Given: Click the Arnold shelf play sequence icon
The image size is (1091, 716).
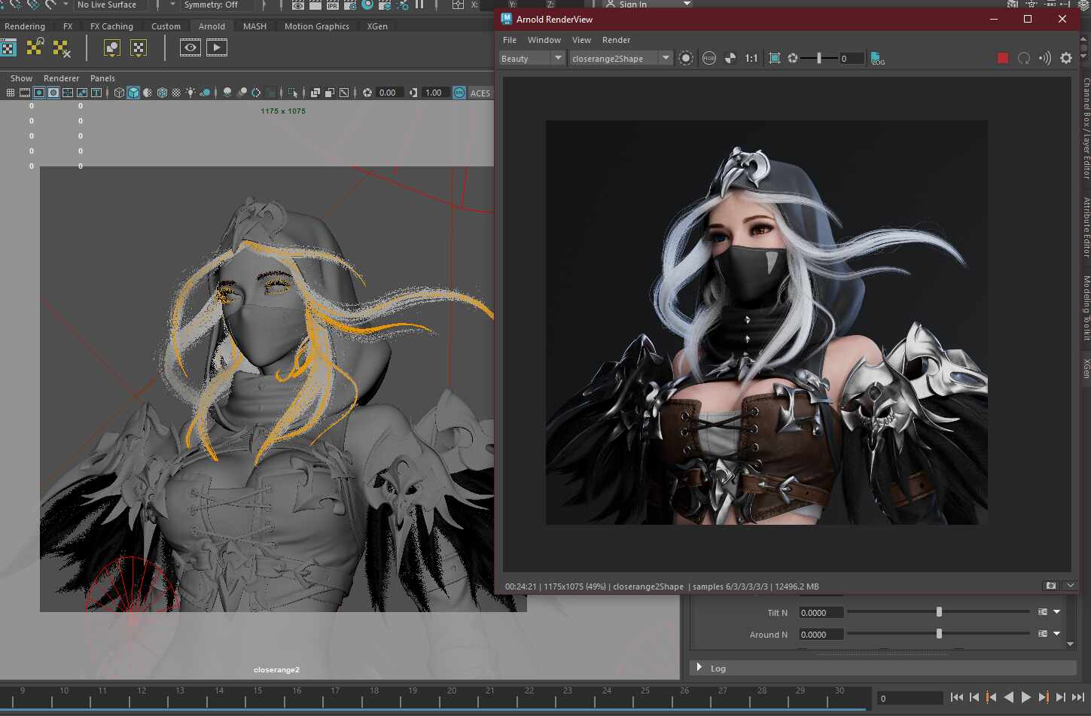Looking at the screenshot, I should pos(217,47).
